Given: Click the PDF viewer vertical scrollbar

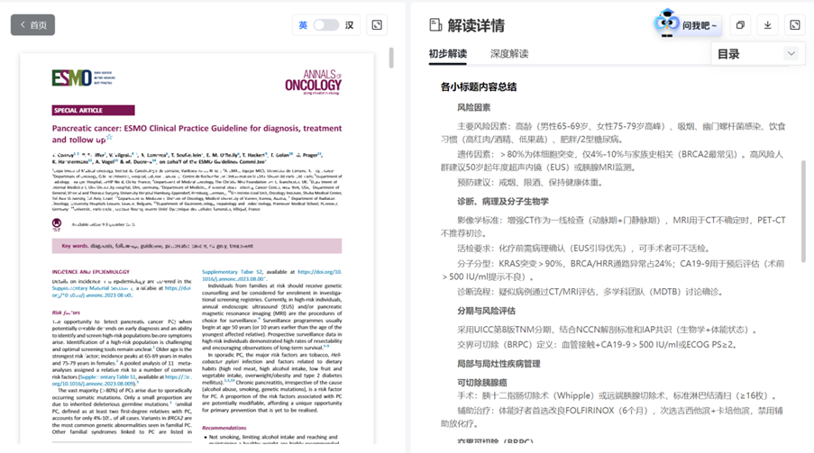Looking at the screenshot, I should [x=390, y=59].
